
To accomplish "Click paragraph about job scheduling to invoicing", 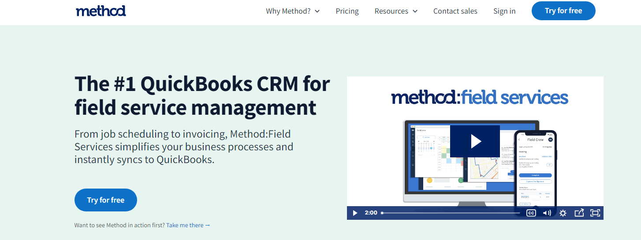I will click(184, 147).
